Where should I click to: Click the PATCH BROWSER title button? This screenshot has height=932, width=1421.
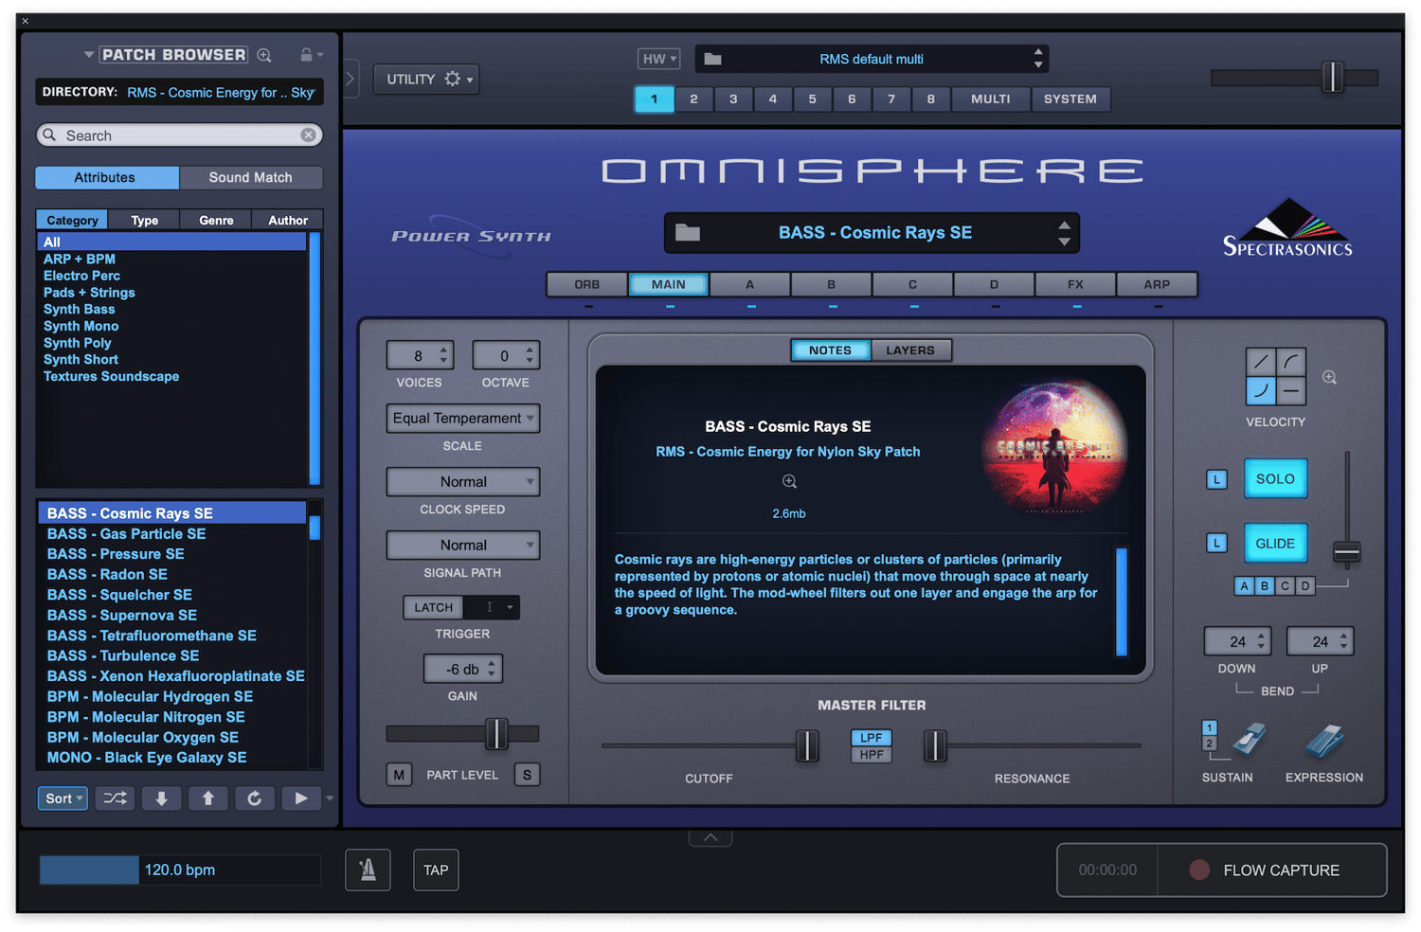(174, 55)
